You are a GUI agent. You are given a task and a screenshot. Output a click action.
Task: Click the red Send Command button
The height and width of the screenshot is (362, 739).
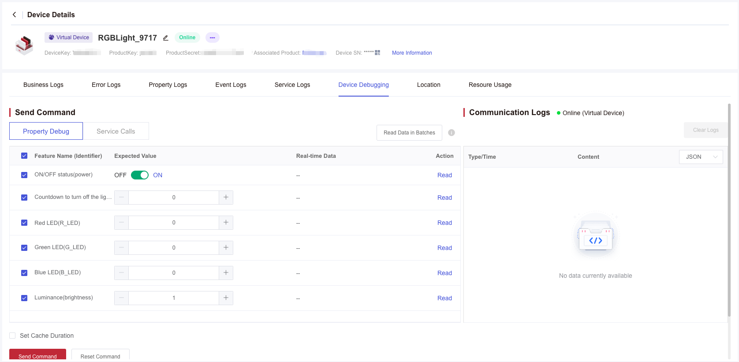pyautogui.click(x=37, y=355)
